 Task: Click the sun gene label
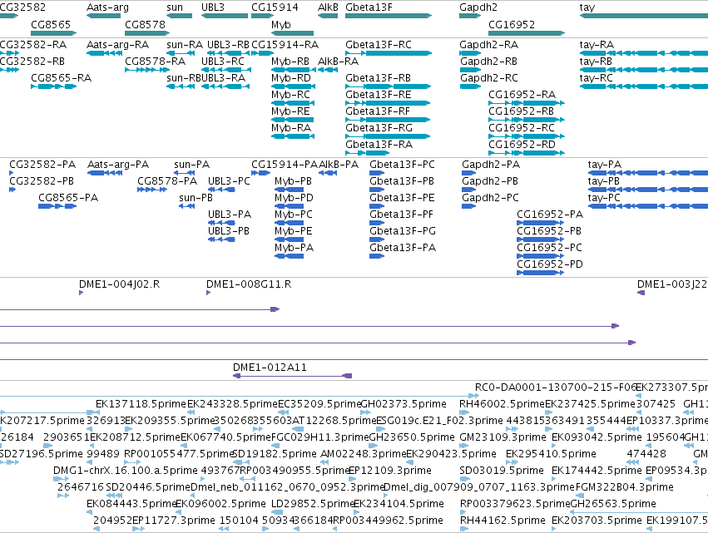(x=175, y=7)
